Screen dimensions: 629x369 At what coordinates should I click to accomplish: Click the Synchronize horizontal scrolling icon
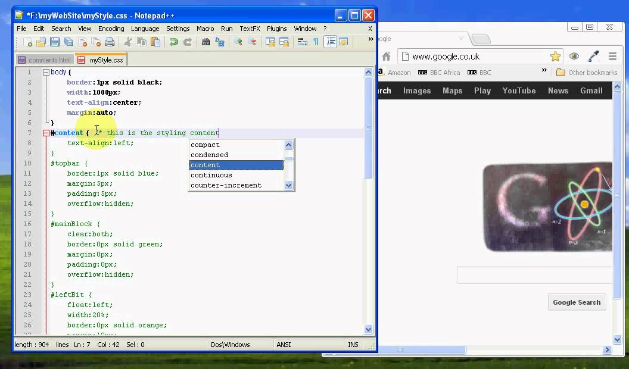point(284,42)
